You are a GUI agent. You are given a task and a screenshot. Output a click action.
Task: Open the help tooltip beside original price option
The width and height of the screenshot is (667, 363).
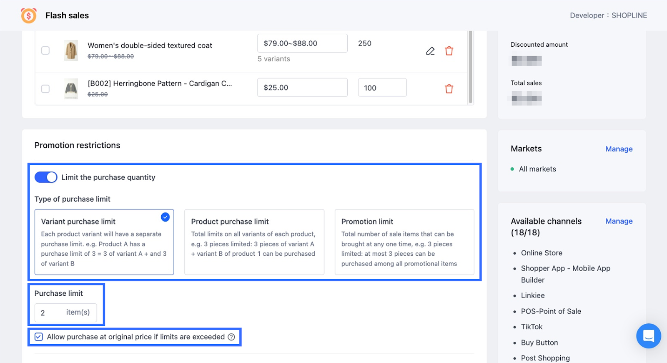click(x=231, y=337)
